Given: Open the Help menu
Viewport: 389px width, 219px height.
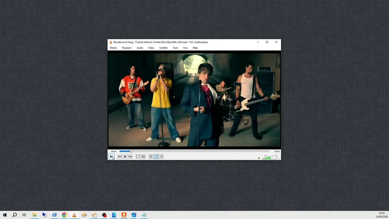Looking at the screenshot, I should point(195,48).
